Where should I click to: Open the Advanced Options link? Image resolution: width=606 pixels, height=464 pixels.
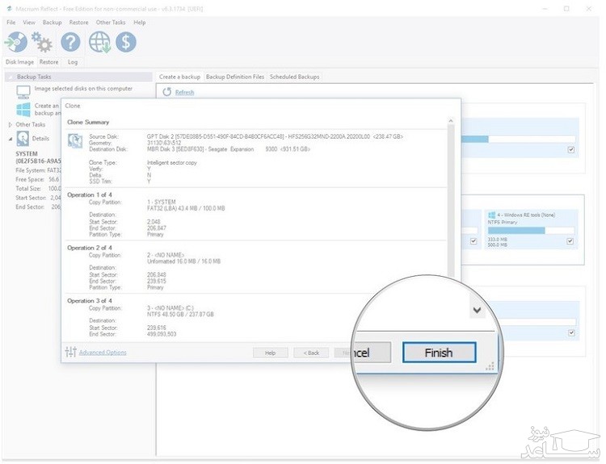[102, 353]
